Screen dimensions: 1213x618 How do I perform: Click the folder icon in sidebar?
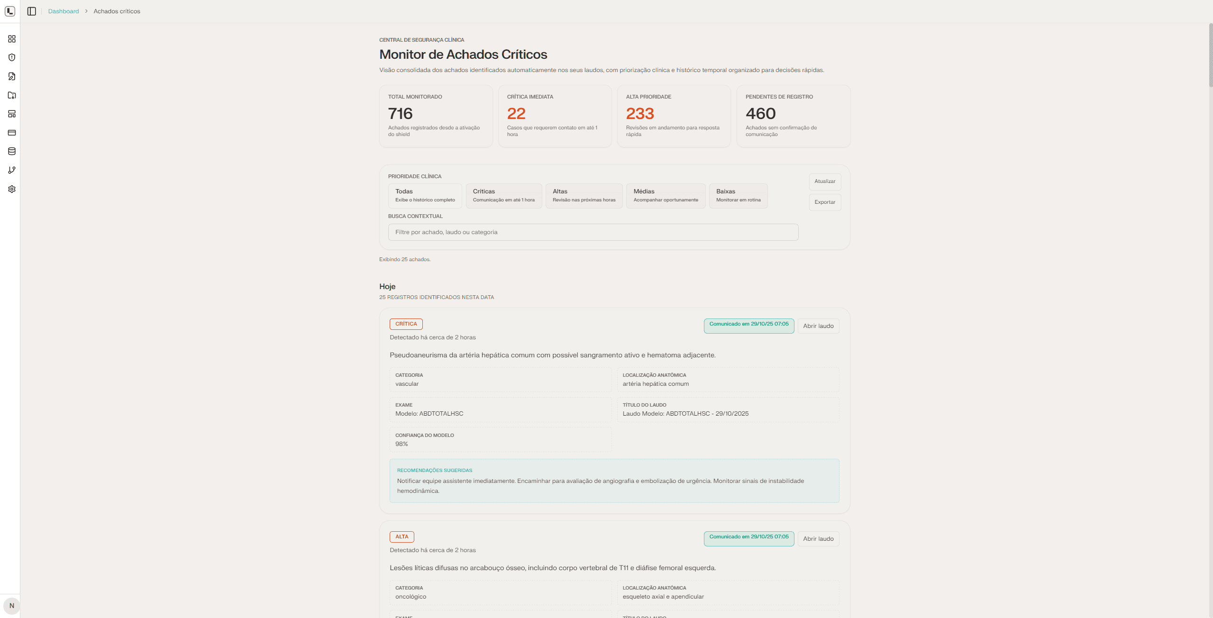pyautogui.click(x=12, y=95)
